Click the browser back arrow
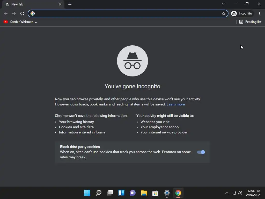The width and height of the screenshot is (265, 199). (x=6, y=13)
